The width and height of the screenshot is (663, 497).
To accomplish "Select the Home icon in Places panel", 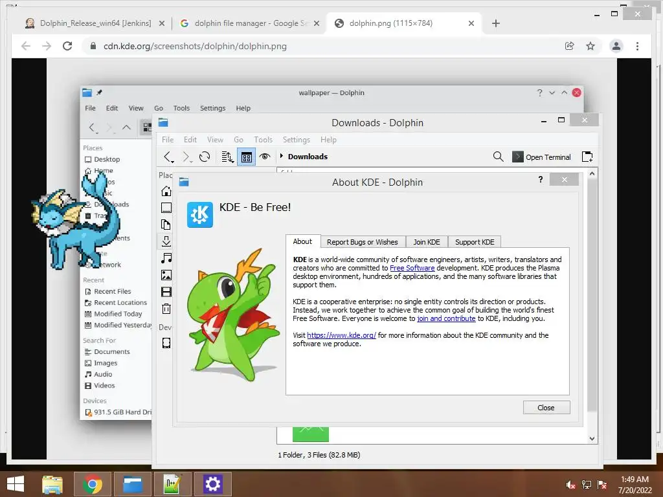I will click(166, 191).
